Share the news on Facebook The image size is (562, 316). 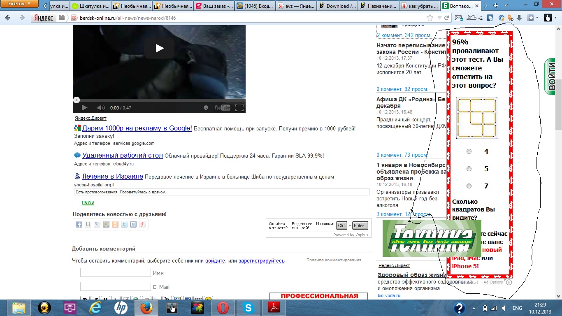point(79,224)
